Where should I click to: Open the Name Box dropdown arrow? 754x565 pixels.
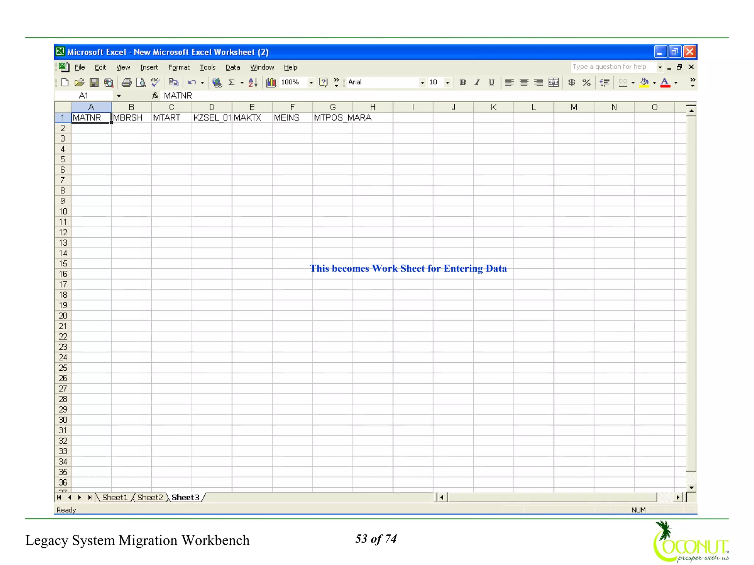pyautogui.click(x=119, y=96)
